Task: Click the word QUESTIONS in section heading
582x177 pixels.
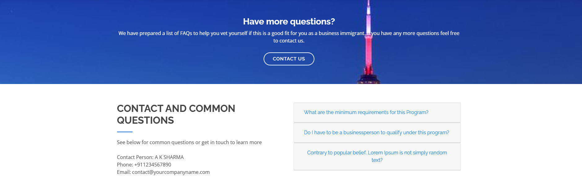Action: pyautogui.click(x=145, y=120)
